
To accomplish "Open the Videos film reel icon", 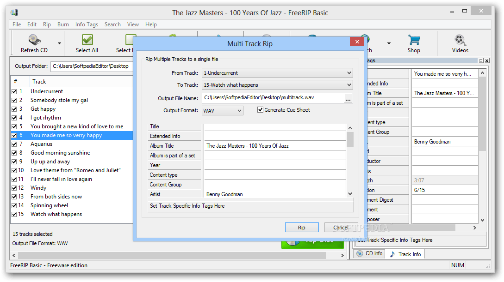I will (460, 40).
